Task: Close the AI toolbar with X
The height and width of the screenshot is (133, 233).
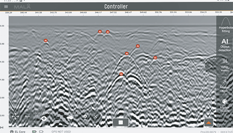Action: point(95,116)
